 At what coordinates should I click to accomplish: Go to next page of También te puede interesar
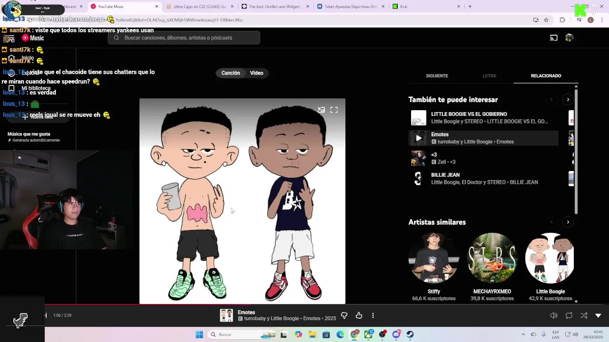(x=568, y=100)
